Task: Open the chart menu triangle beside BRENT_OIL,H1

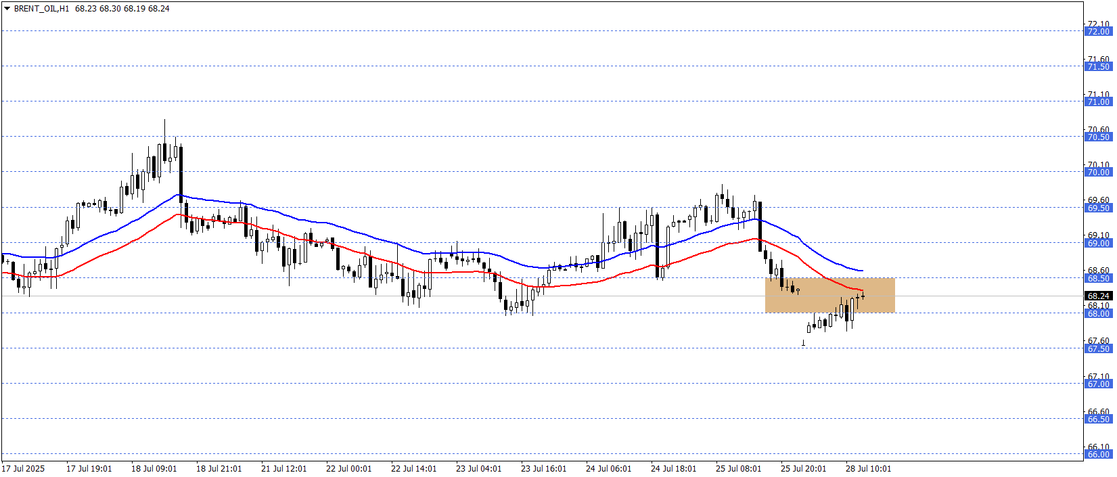Action: [x=7, y=9]
